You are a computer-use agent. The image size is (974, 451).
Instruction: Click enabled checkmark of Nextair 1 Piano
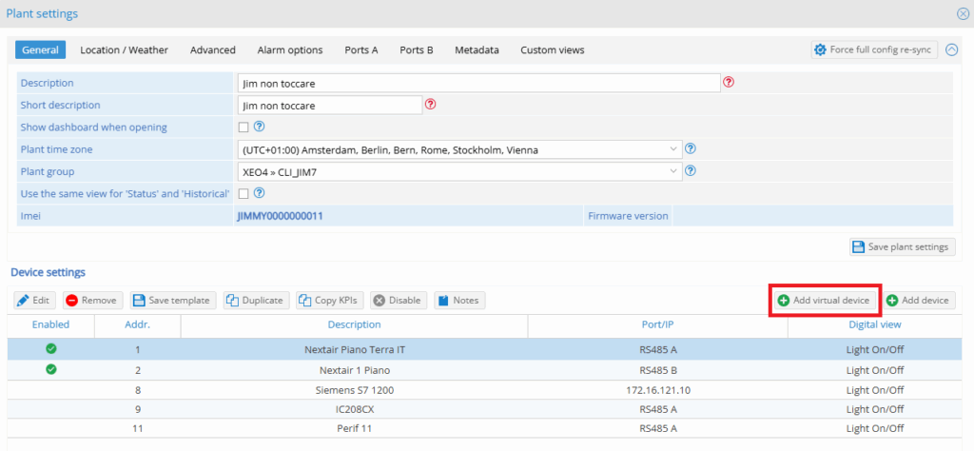click(x=51, y=369)
